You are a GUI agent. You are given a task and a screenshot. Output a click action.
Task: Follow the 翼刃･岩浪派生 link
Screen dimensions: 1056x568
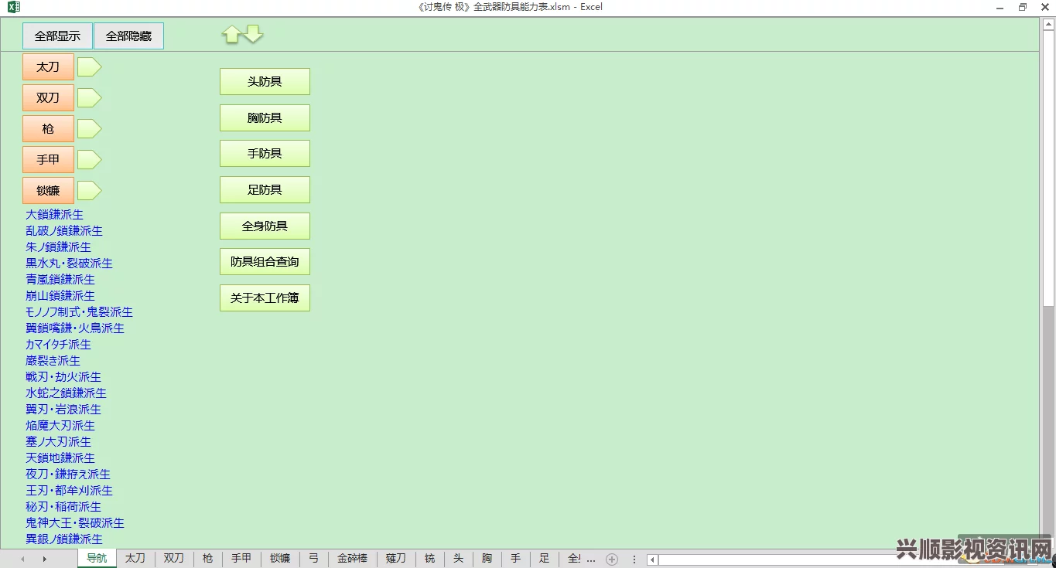pos(63,410)
